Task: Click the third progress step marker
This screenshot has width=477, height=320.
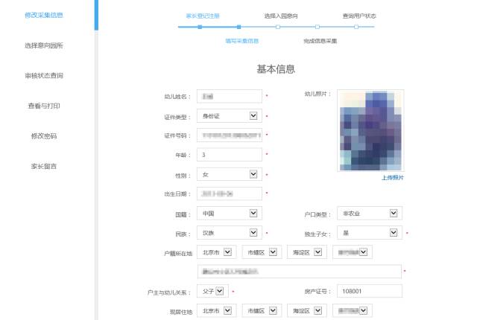Action: click(x=278, y=27)
